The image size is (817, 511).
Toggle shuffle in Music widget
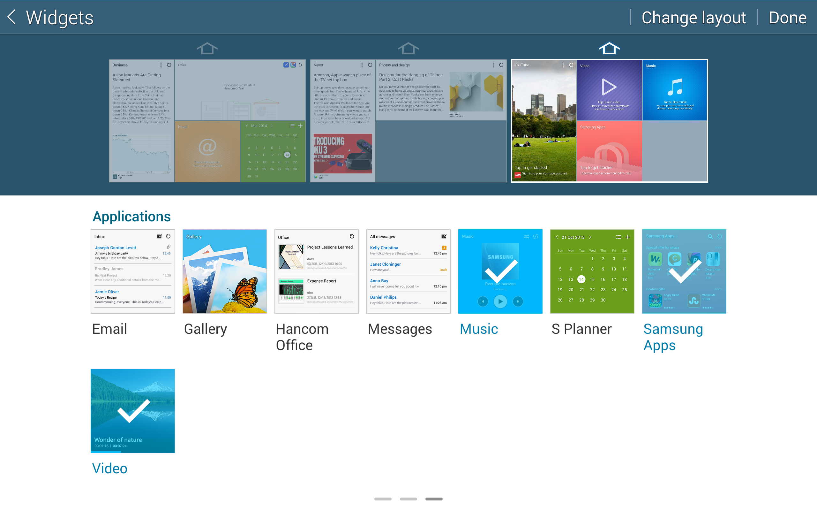pos(526,237)
